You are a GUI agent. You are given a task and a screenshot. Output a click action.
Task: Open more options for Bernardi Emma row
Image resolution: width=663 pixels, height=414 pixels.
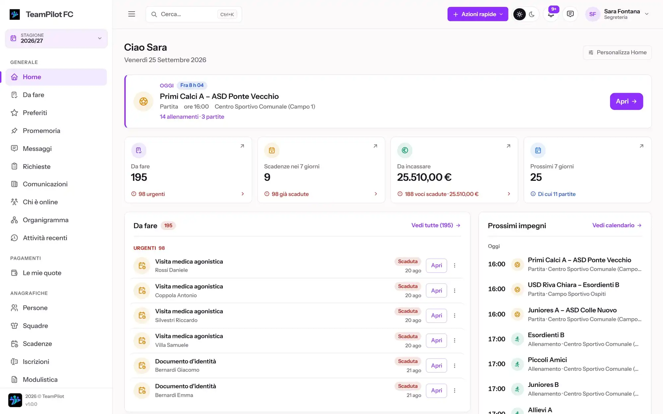coord(454,390)
